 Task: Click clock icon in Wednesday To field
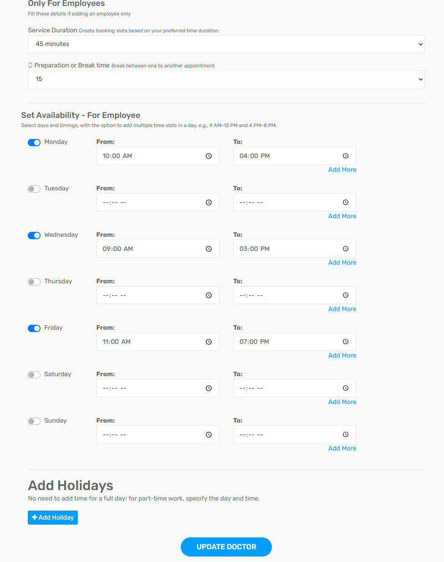[x=346, y=249]
